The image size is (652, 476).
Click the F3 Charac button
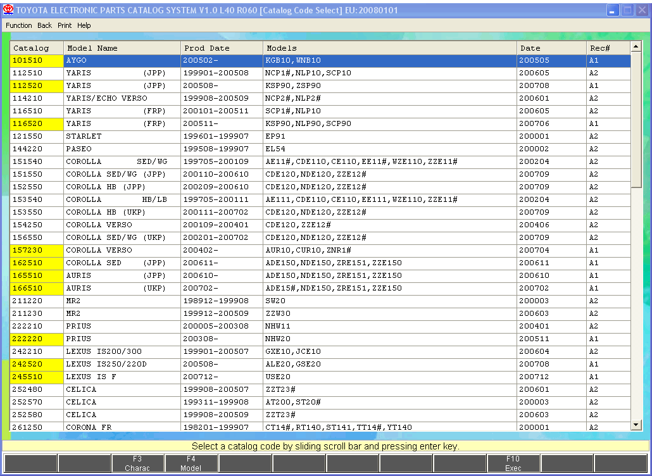pyautogui.click(x=137, y=463)
